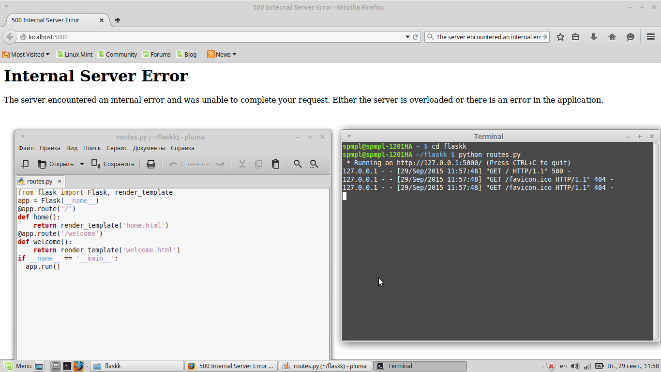
Task: Switch to routes.py pluma taskbar item
Action: tap(326, 366)
